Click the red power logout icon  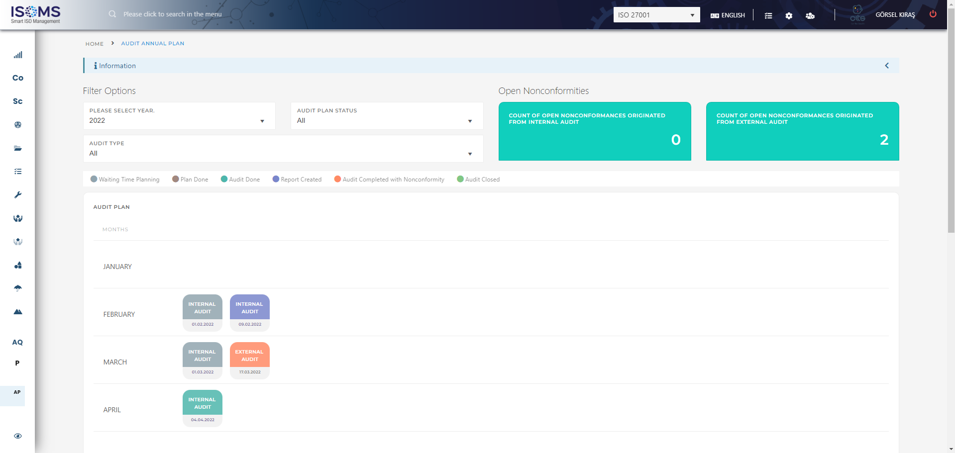(x=933, y=14)
